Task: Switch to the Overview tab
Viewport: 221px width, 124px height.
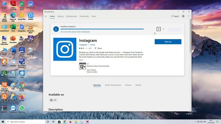Action: point(97,85)
